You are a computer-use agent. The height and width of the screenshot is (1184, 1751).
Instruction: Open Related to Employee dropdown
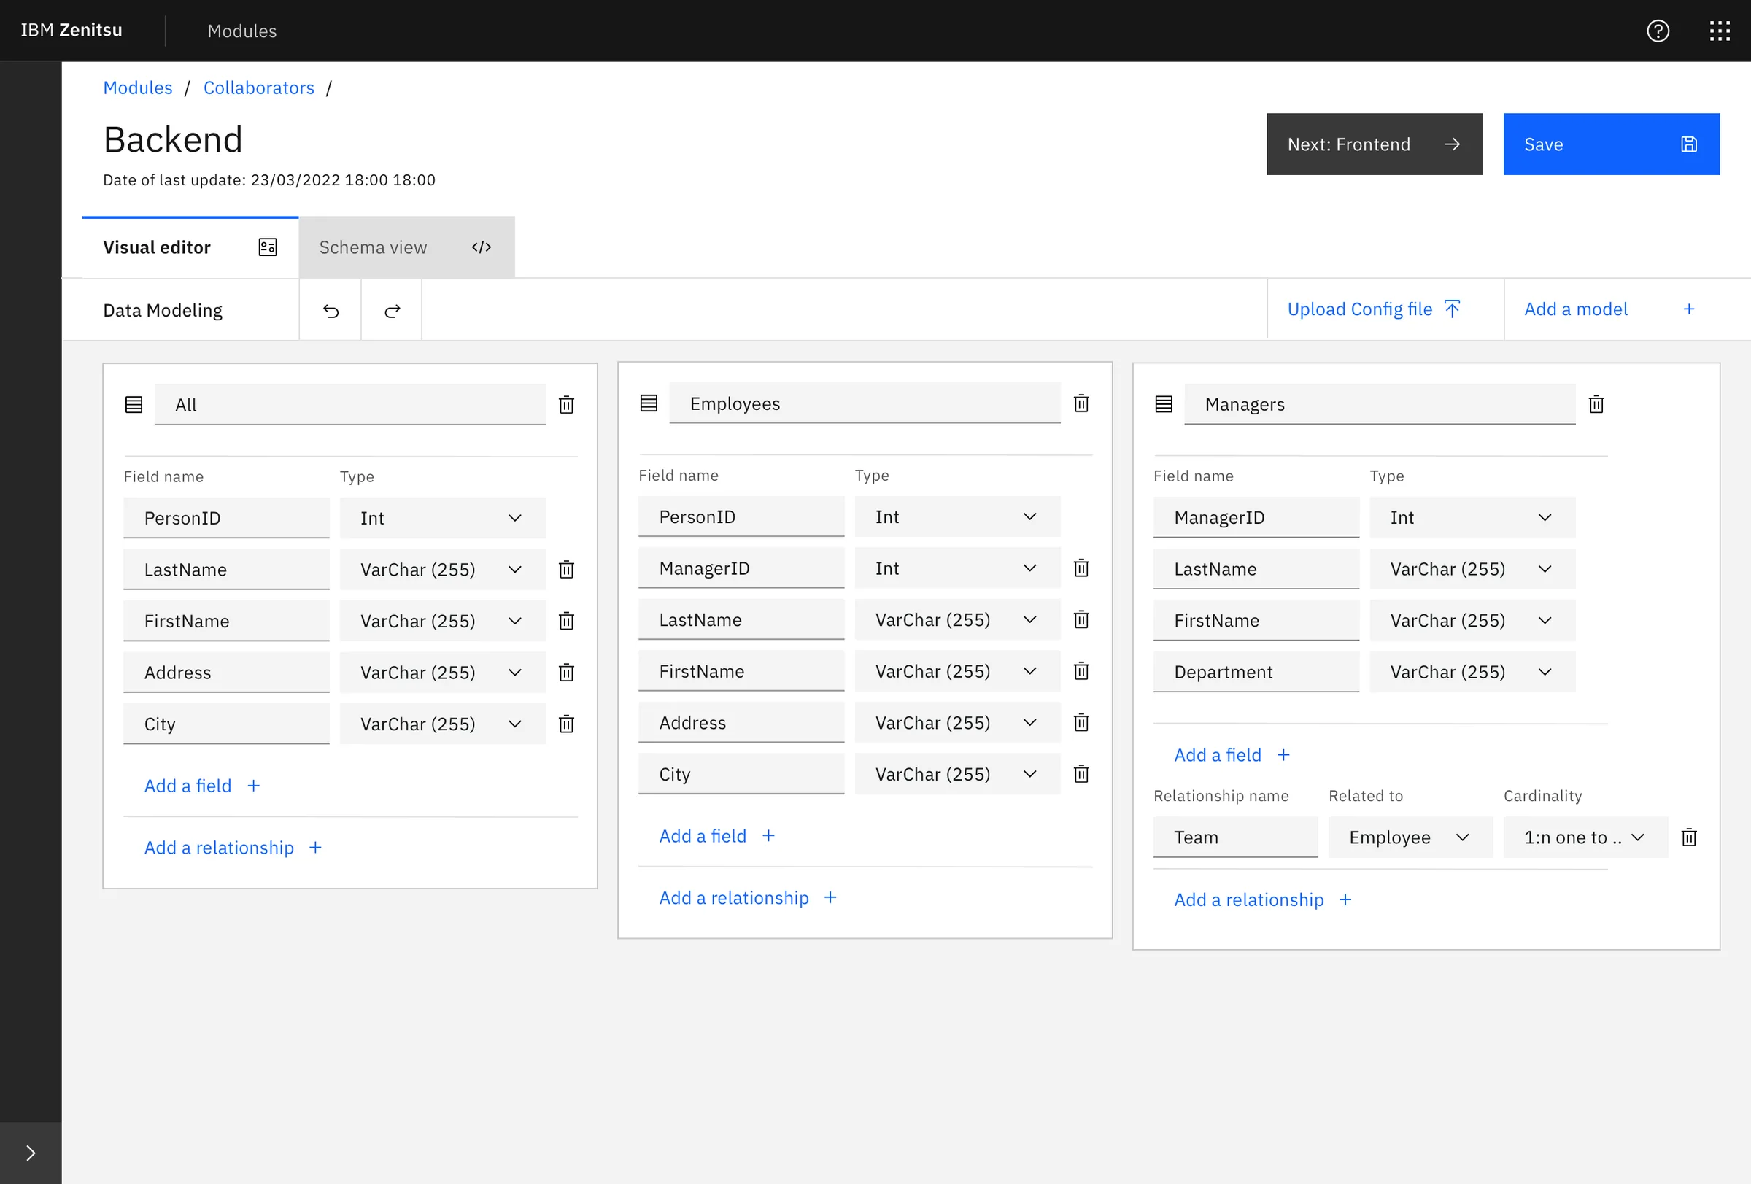tap(1410, 837)
